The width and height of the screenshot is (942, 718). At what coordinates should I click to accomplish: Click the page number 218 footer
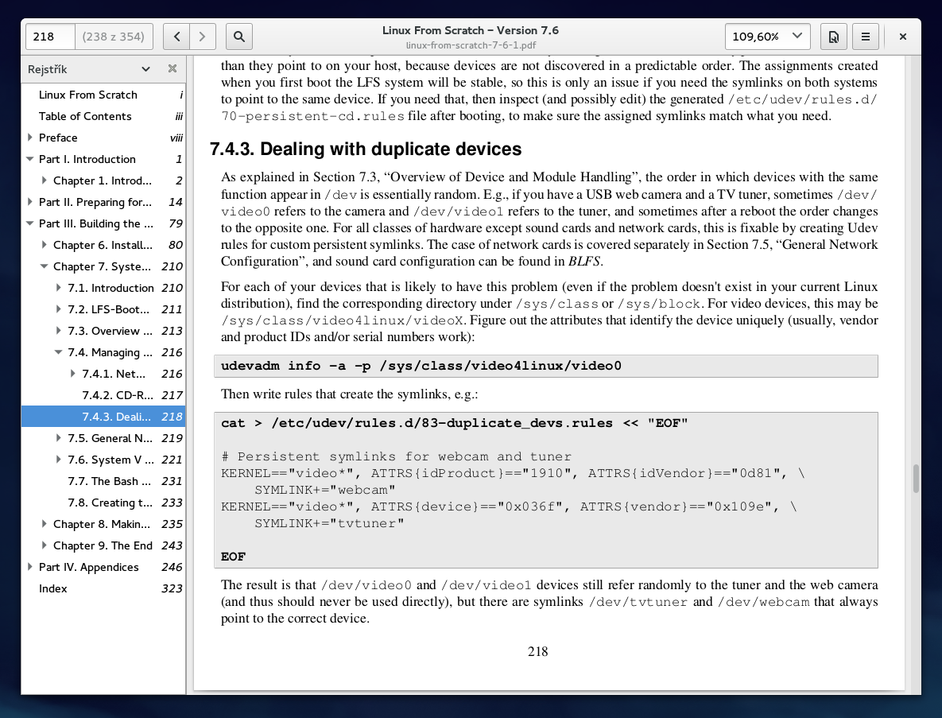click(x=537, y=651)
